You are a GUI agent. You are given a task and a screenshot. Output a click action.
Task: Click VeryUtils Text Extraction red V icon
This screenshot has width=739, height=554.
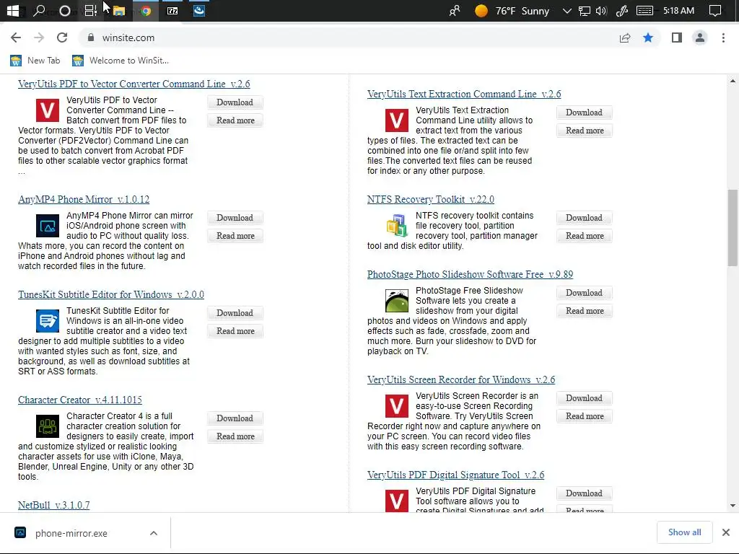[x=397, y=120]
